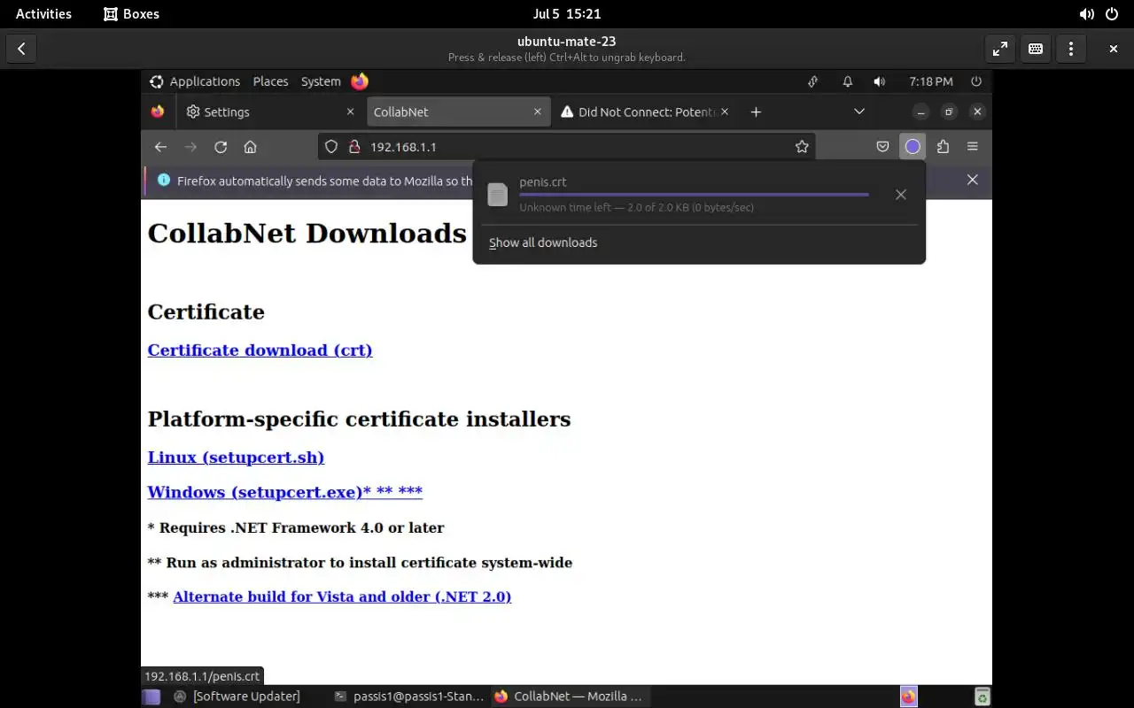Image resolution: width=1134 pixels, height=708 pixels.
Task: Open a new tab
Action: (x=756, y=112)
